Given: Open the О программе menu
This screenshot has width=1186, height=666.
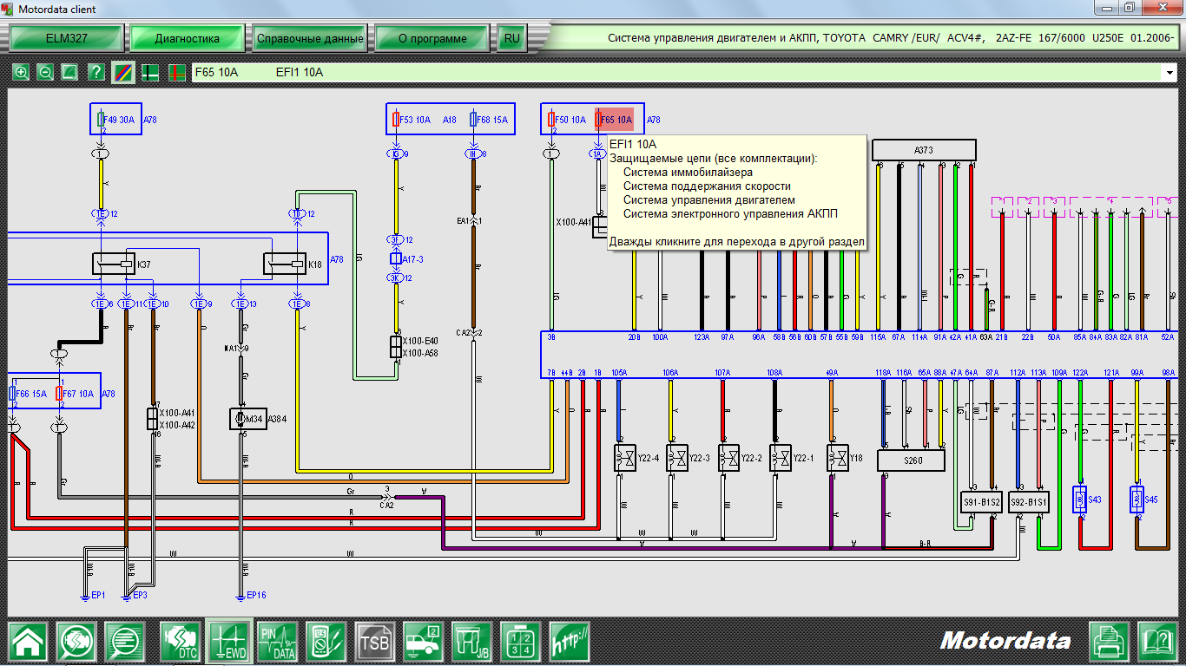Looking at the screenshot, I should coord(432,38).
